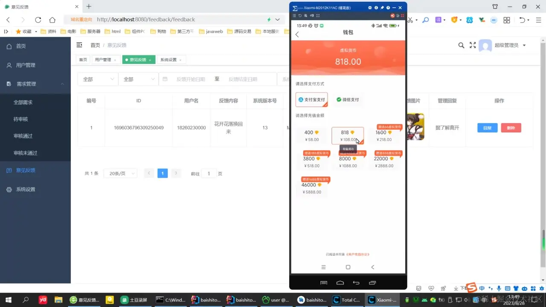
Task: Choose the 1600 coin recharge option
Action: point(383,136)
